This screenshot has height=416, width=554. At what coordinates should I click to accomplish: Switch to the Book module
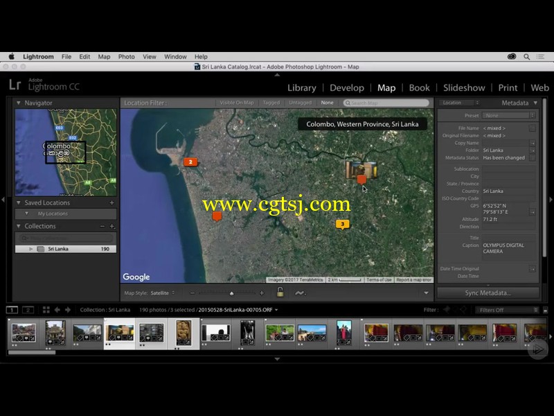[x=420, y=88]
